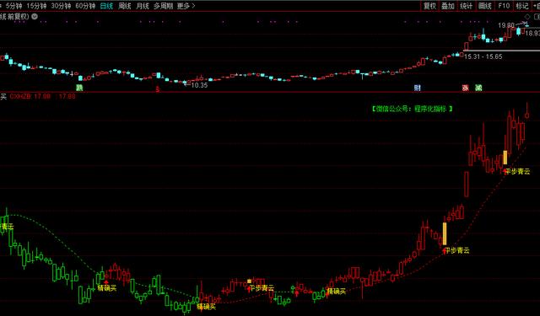Click the red 5 marker under chart

(x=158, y=89)
